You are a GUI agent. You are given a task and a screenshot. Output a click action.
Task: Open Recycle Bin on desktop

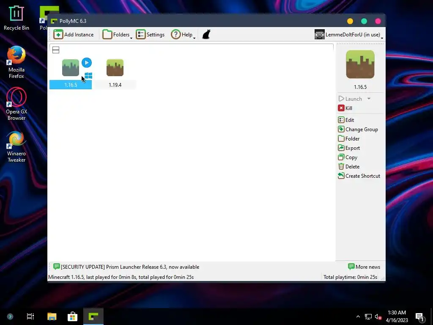(x=16, y=18)
